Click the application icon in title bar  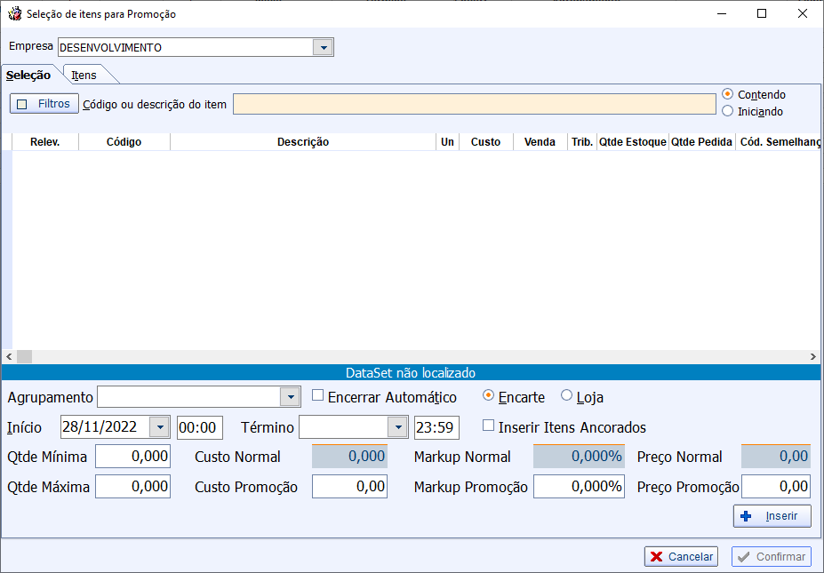point(14,14)
